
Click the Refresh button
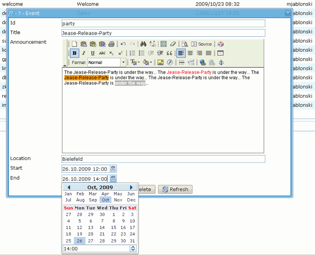click(x=175, y=190)
